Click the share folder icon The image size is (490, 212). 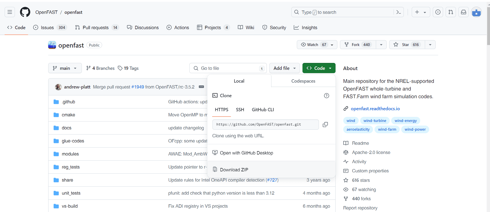[56, 180]
